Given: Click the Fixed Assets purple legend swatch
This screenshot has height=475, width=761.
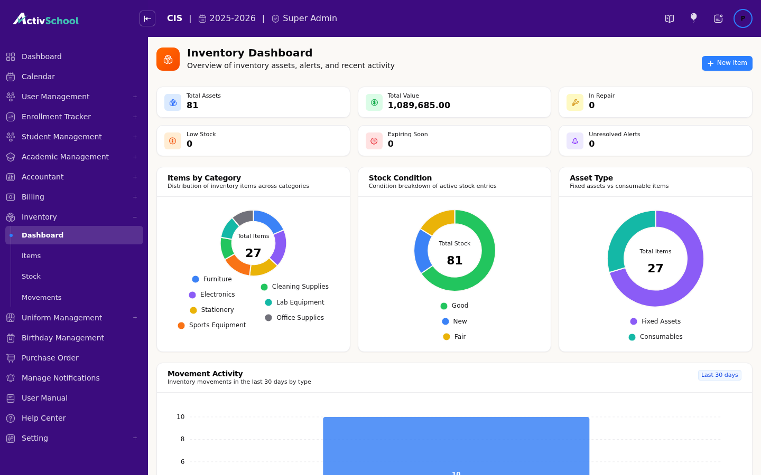Looking at the screenshot, I should click(x=634, y=321).
